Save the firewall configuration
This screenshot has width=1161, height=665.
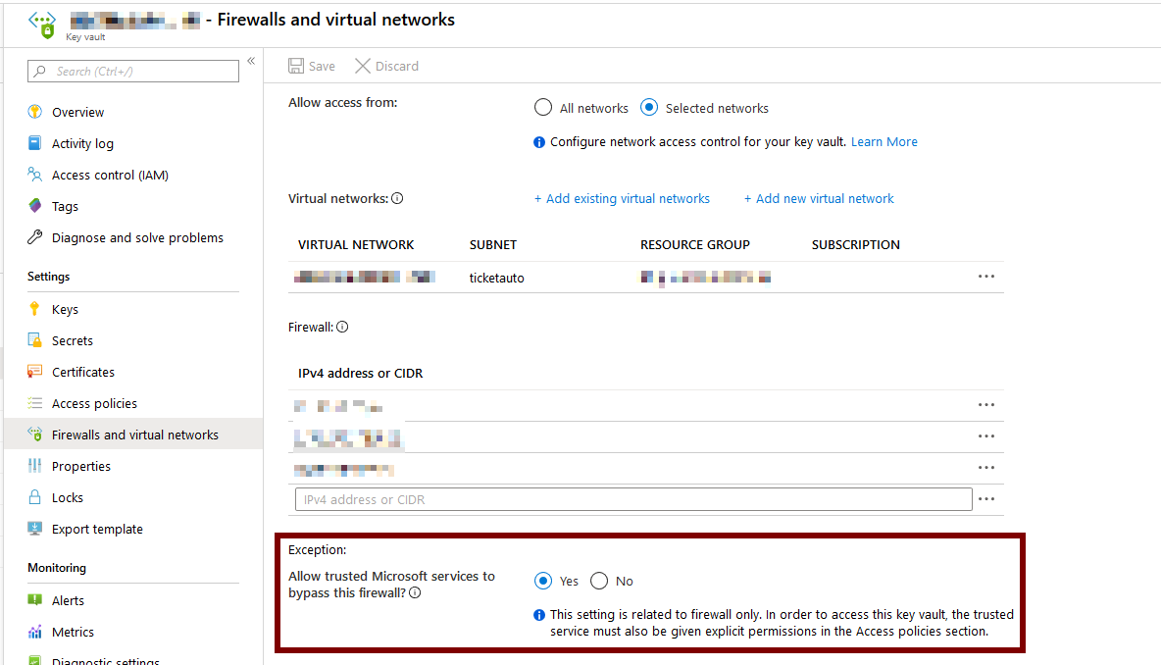(311, 66)
